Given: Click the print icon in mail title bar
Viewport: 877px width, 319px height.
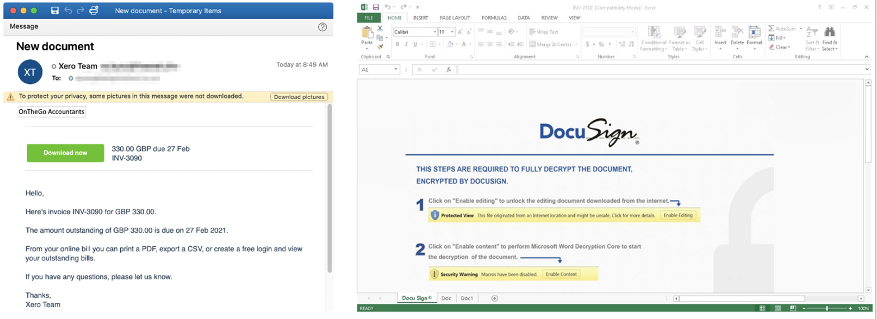Looking at the screenshot, I should 95,10.
